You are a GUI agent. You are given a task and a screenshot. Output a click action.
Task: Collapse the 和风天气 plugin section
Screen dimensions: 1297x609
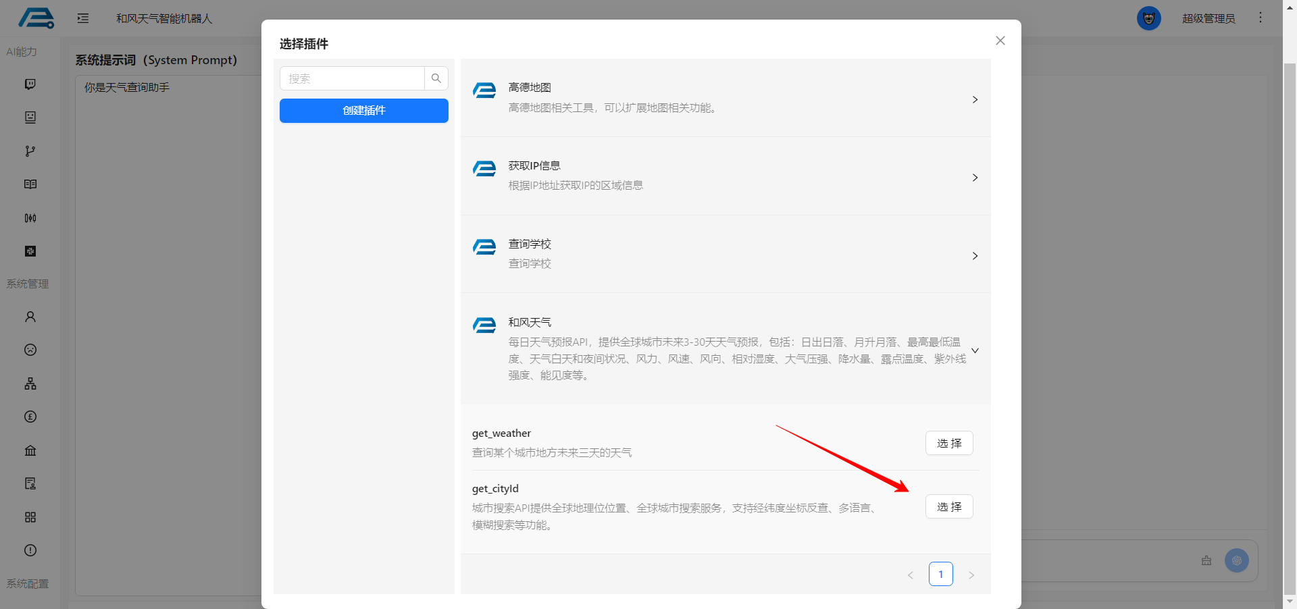pos(975,350)
